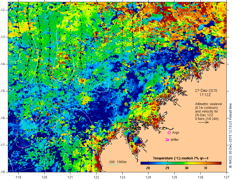This screenshot has width=232, height=180.
Task: Click the '200' depth legend label
Action: pyautogui.click(x=112, y=162)
